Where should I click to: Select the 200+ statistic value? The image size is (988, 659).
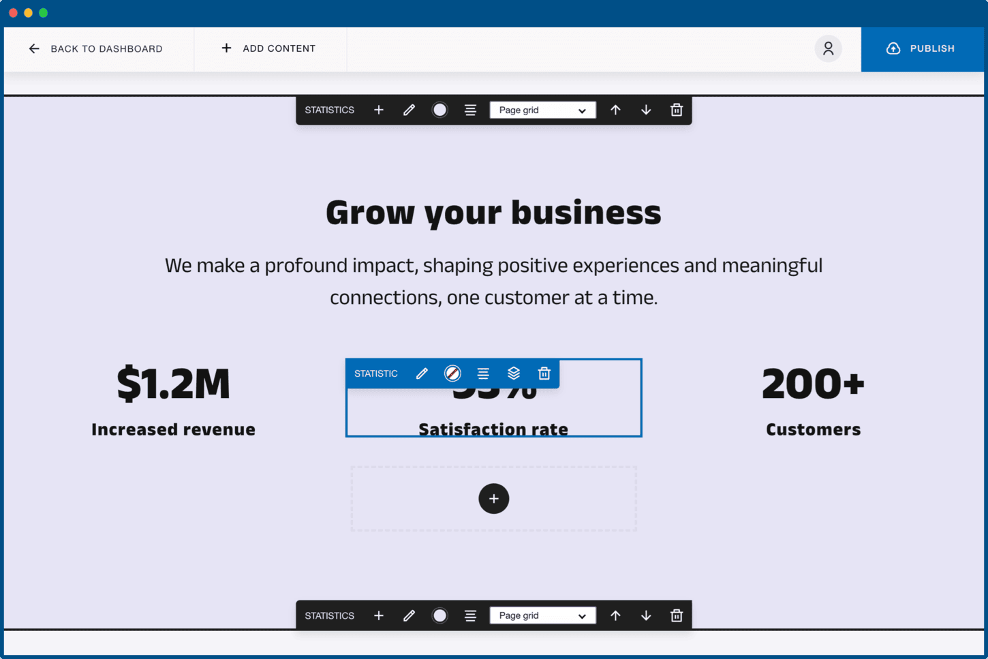(x=813, y=383)
